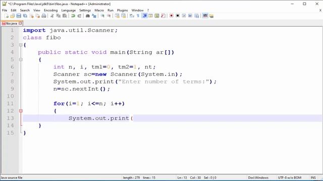The height and width of the screenshot is (181, 323).
Task: Open the Document Map icon
Action: (x=157, y=16)
